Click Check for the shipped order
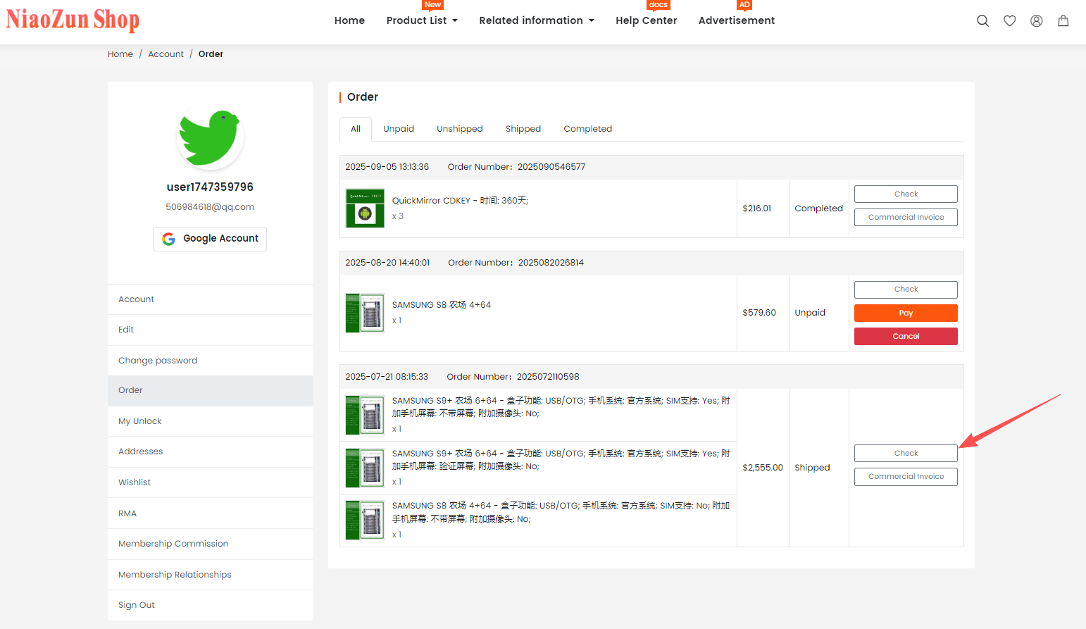Viewport: 1086px width, 629px height. coord(906,454)
